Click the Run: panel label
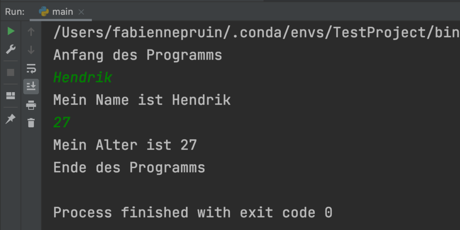 click(15, 12)
